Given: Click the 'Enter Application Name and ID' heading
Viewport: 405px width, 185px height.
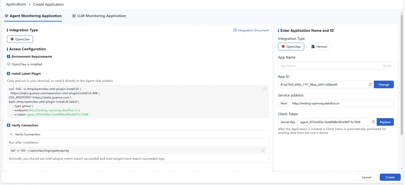Looking at the screenshot, I should 307,31.
